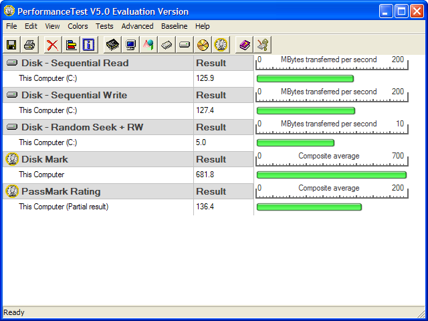
Task: Open the Edit menu
Action: point(31,26)
